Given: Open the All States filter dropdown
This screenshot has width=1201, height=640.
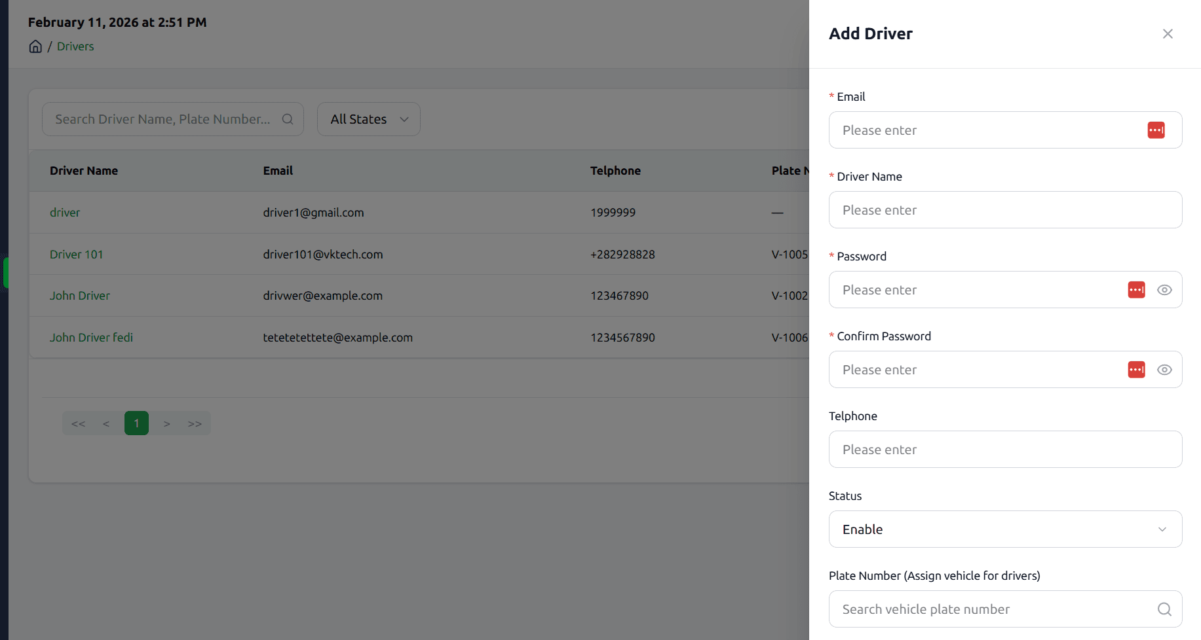Looking at the screenshot, I should click(x=368, y=119).
